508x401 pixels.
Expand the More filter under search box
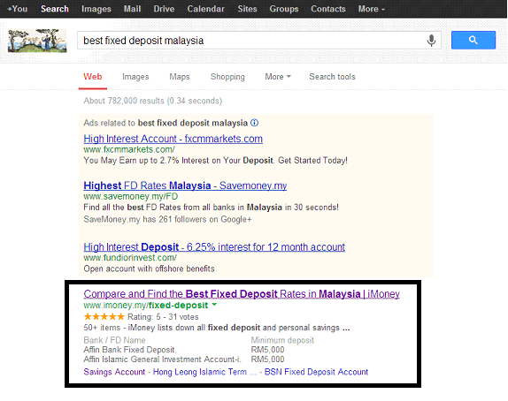[278, 77]
